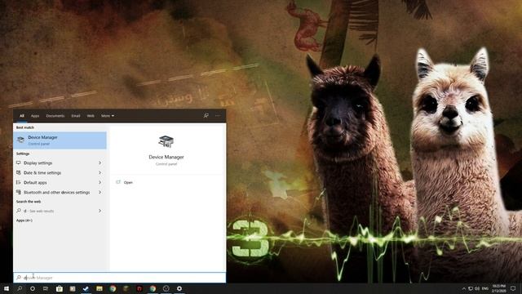Show hidden system tray icons

[464, 288]
